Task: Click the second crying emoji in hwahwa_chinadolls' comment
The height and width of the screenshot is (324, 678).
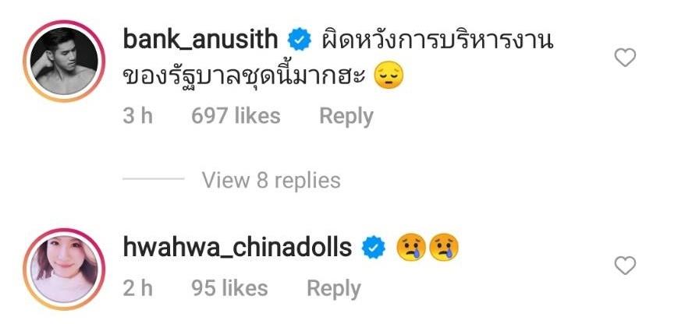Action: click(x=443, y=248)
